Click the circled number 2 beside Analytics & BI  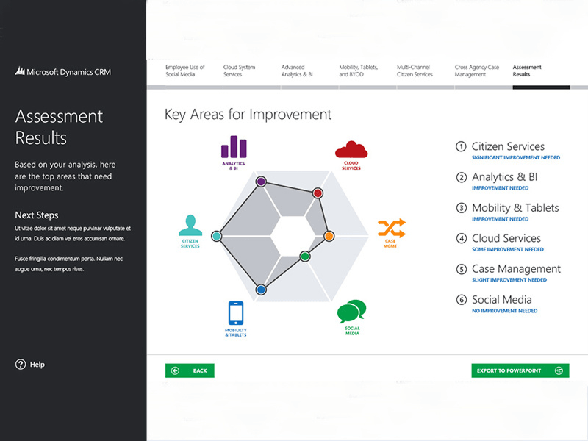pos(462,177)
